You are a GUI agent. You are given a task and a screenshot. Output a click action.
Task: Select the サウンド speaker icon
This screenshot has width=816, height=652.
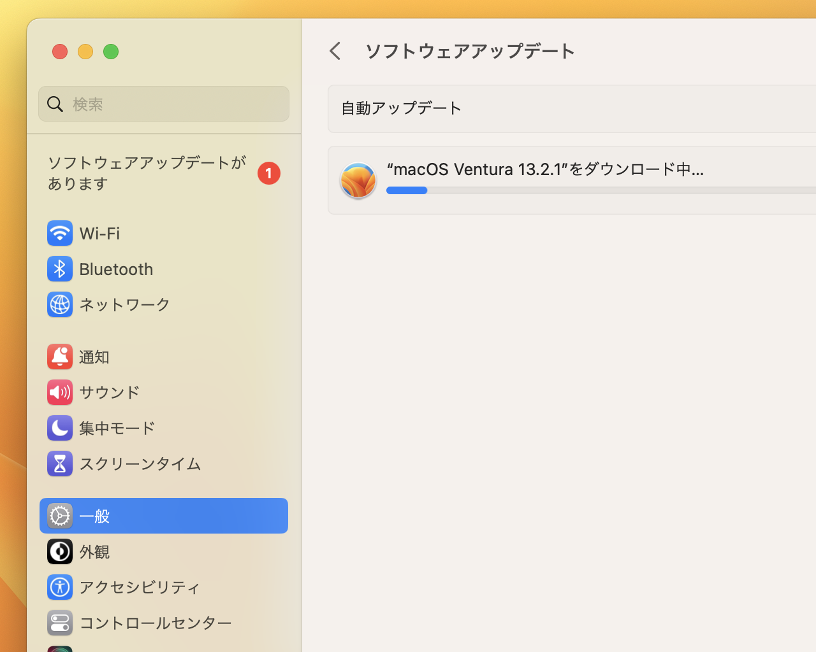[x=59, y=392]
